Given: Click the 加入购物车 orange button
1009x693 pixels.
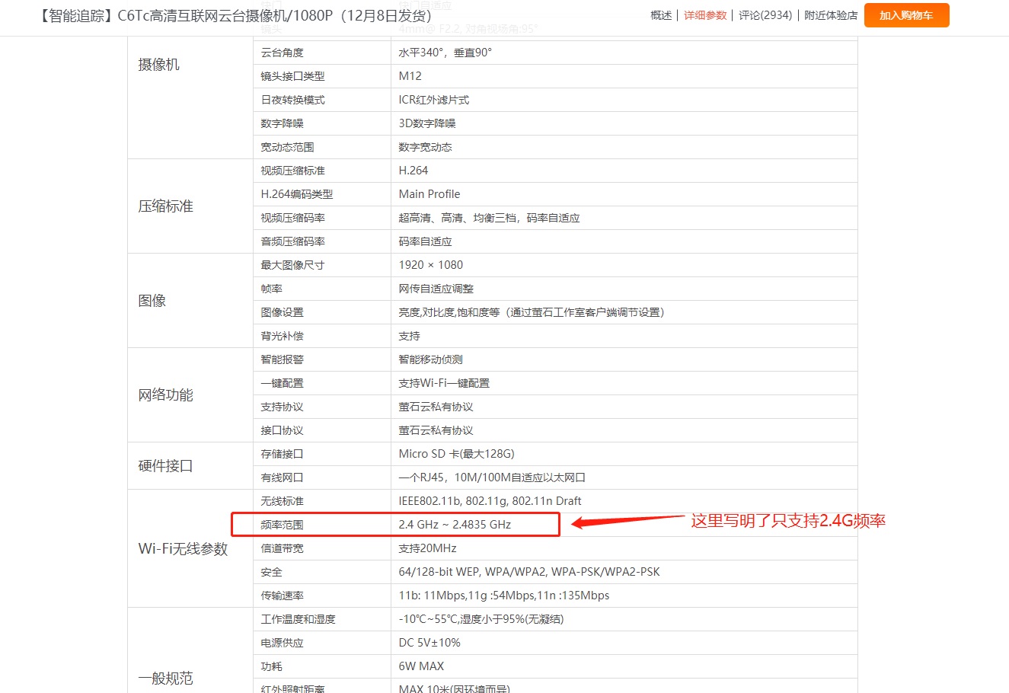Looking at the screenshot, I should (906, 14).
